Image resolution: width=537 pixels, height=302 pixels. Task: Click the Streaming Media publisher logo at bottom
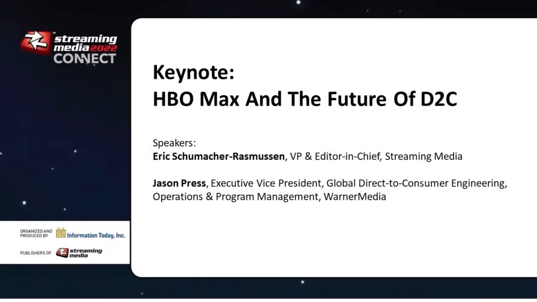point(79,253)
